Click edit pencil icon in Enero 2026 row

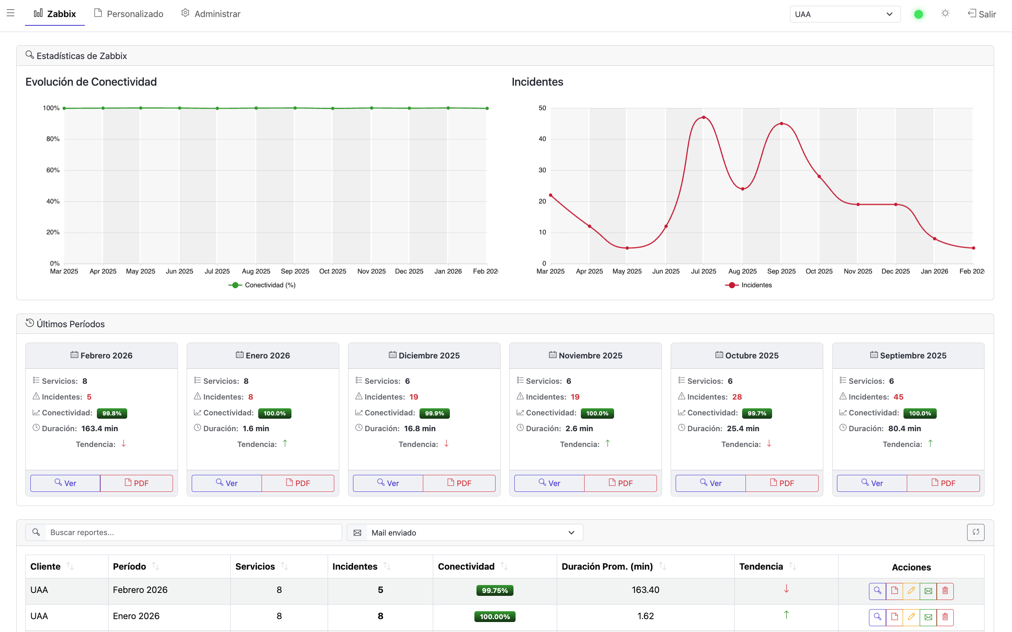click(x=911, y=617)
